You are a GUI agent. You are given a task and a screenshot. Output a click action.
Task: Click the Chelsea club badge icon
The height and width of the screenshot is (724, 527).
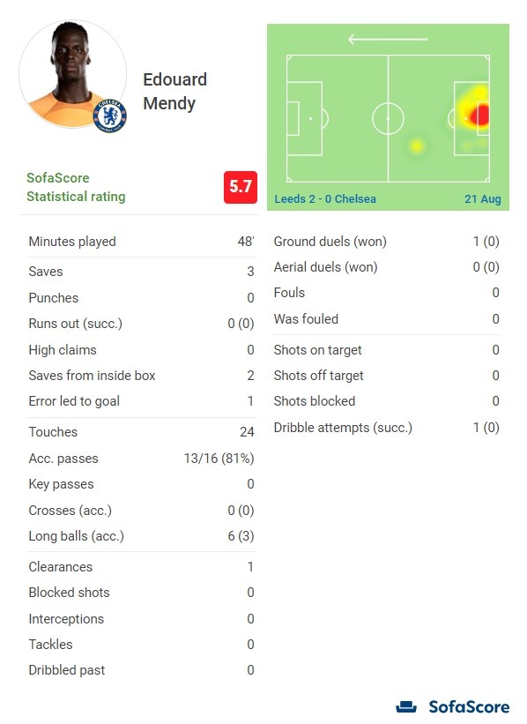(110, 116)
